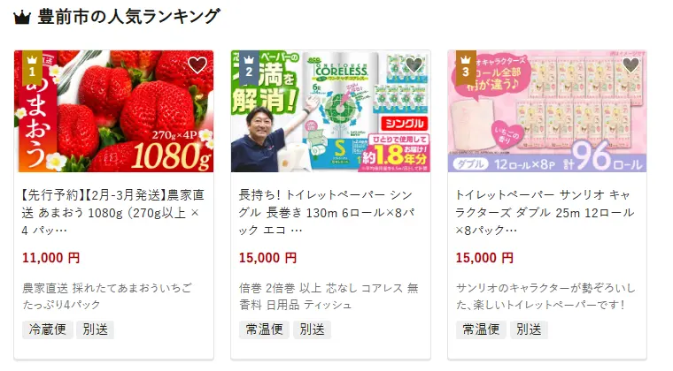Click 常温便 tag on the coreless paper card
This screenshot has height=371, width=673.
pos(264,329)
